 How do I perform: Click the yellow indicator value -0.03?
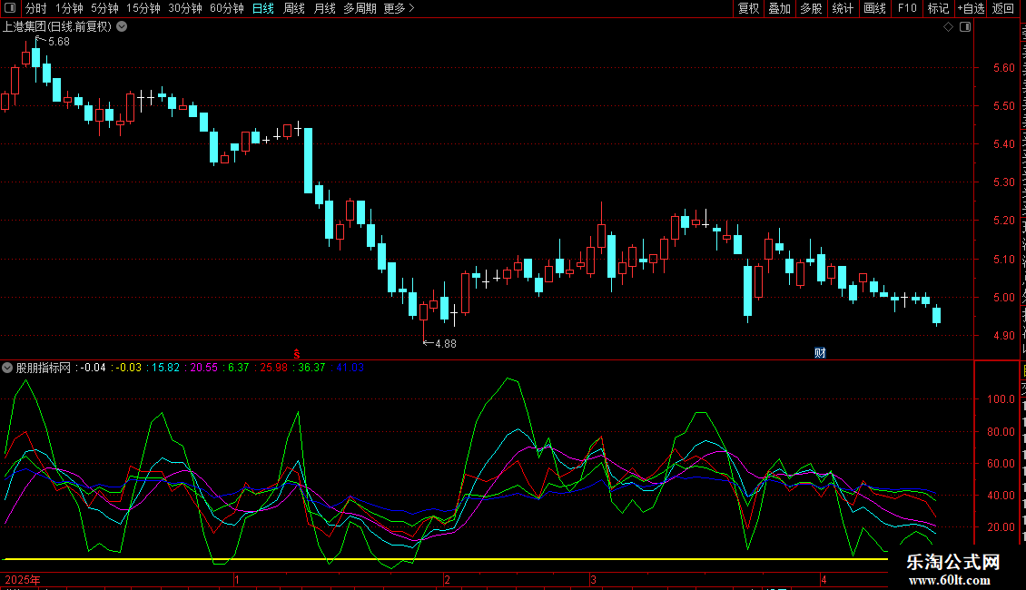(128, 368)
